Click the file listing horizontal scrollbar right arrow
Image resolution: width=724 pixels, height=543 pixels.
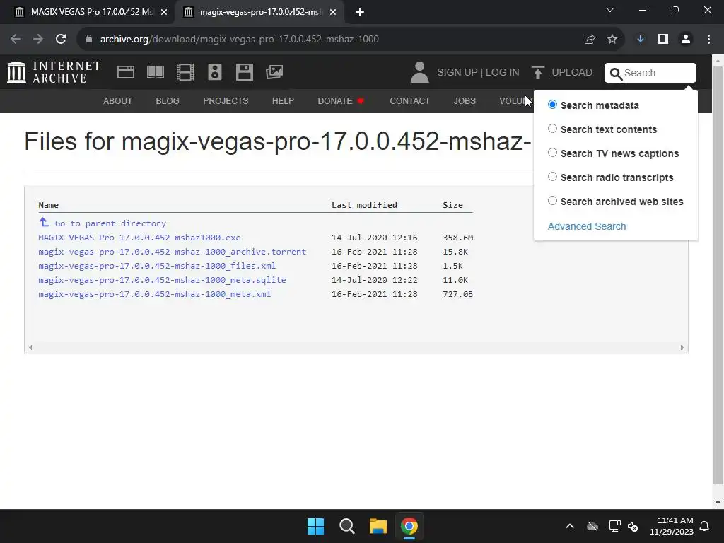pos(682,348)
